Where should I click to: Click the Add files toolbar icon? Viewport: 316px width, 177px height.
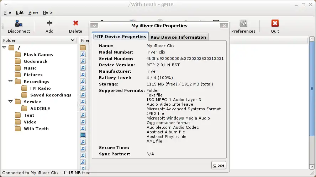pos(49,23)
